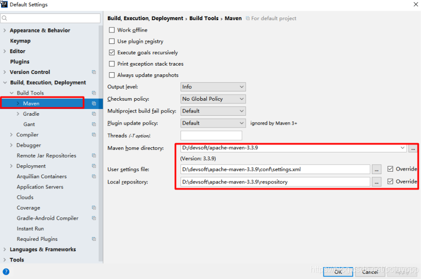The width and height of the screenshot is (424, 279).
Task: Click the User settings file path field
Action: [x=275, y=169]
